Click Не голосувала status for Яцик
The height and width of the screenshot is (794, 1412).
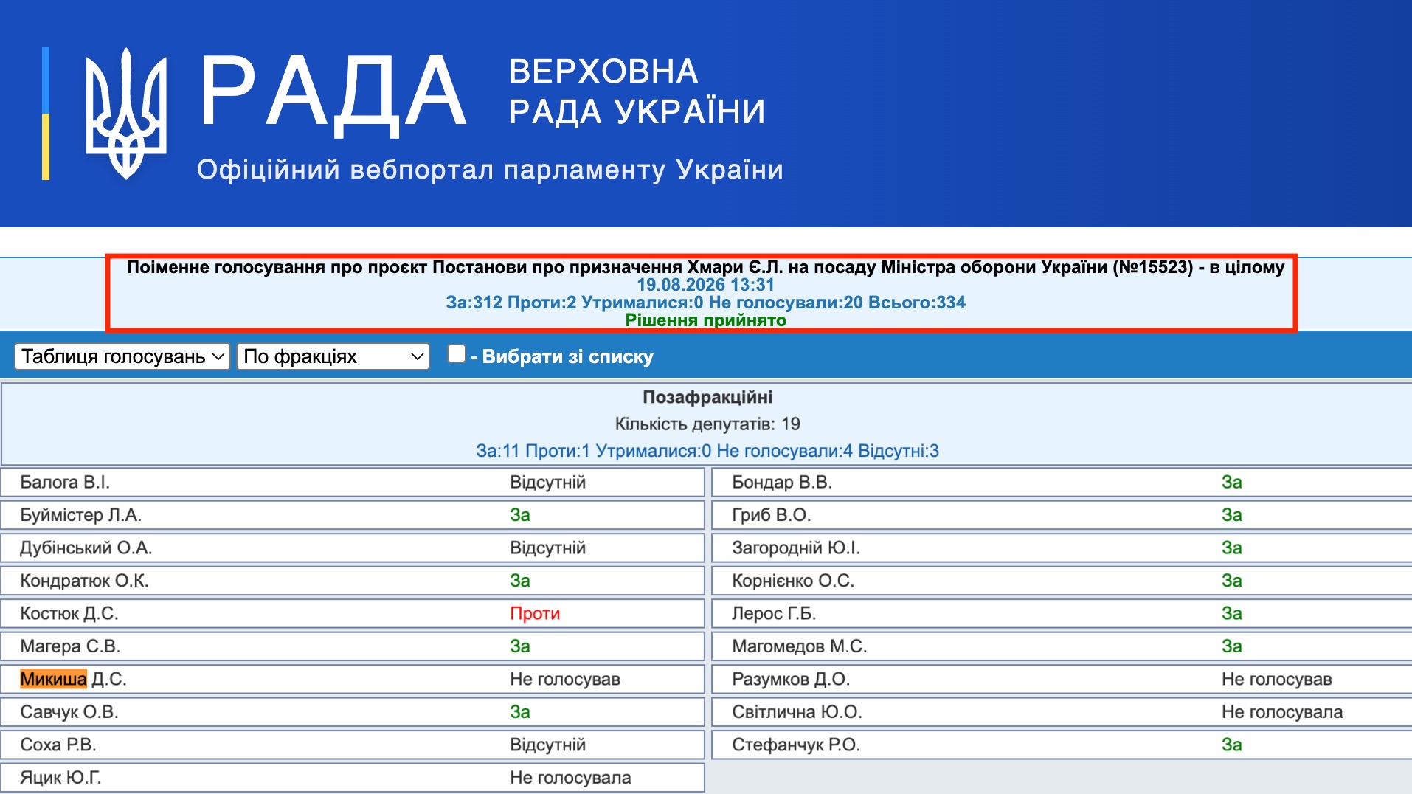point(570,778)
